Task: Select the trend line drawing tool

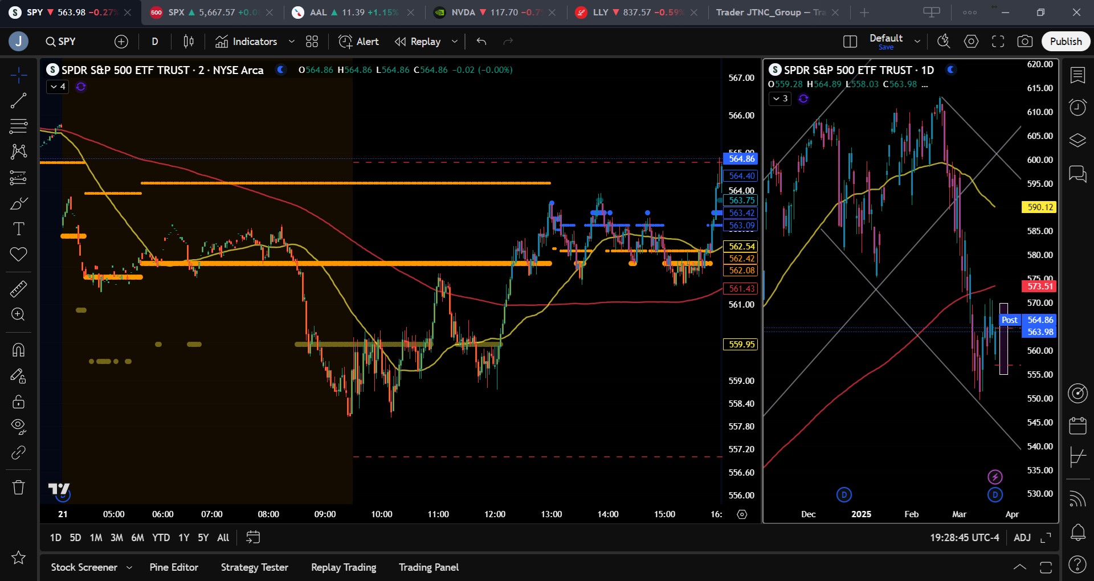Action: (18, 101)
